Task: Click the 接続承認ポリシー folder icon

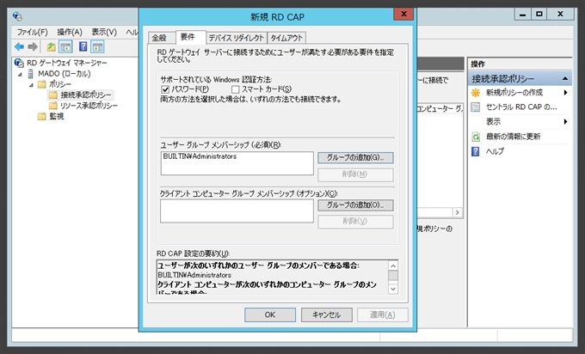Action: 53,95
